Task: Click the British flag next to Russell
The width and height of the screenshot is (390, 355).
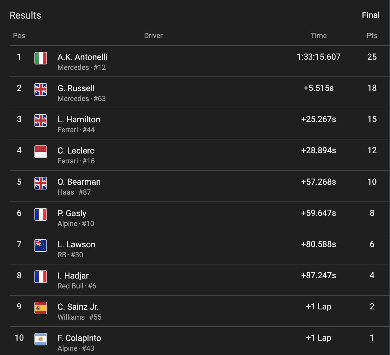Action: (x=41, y=89)
